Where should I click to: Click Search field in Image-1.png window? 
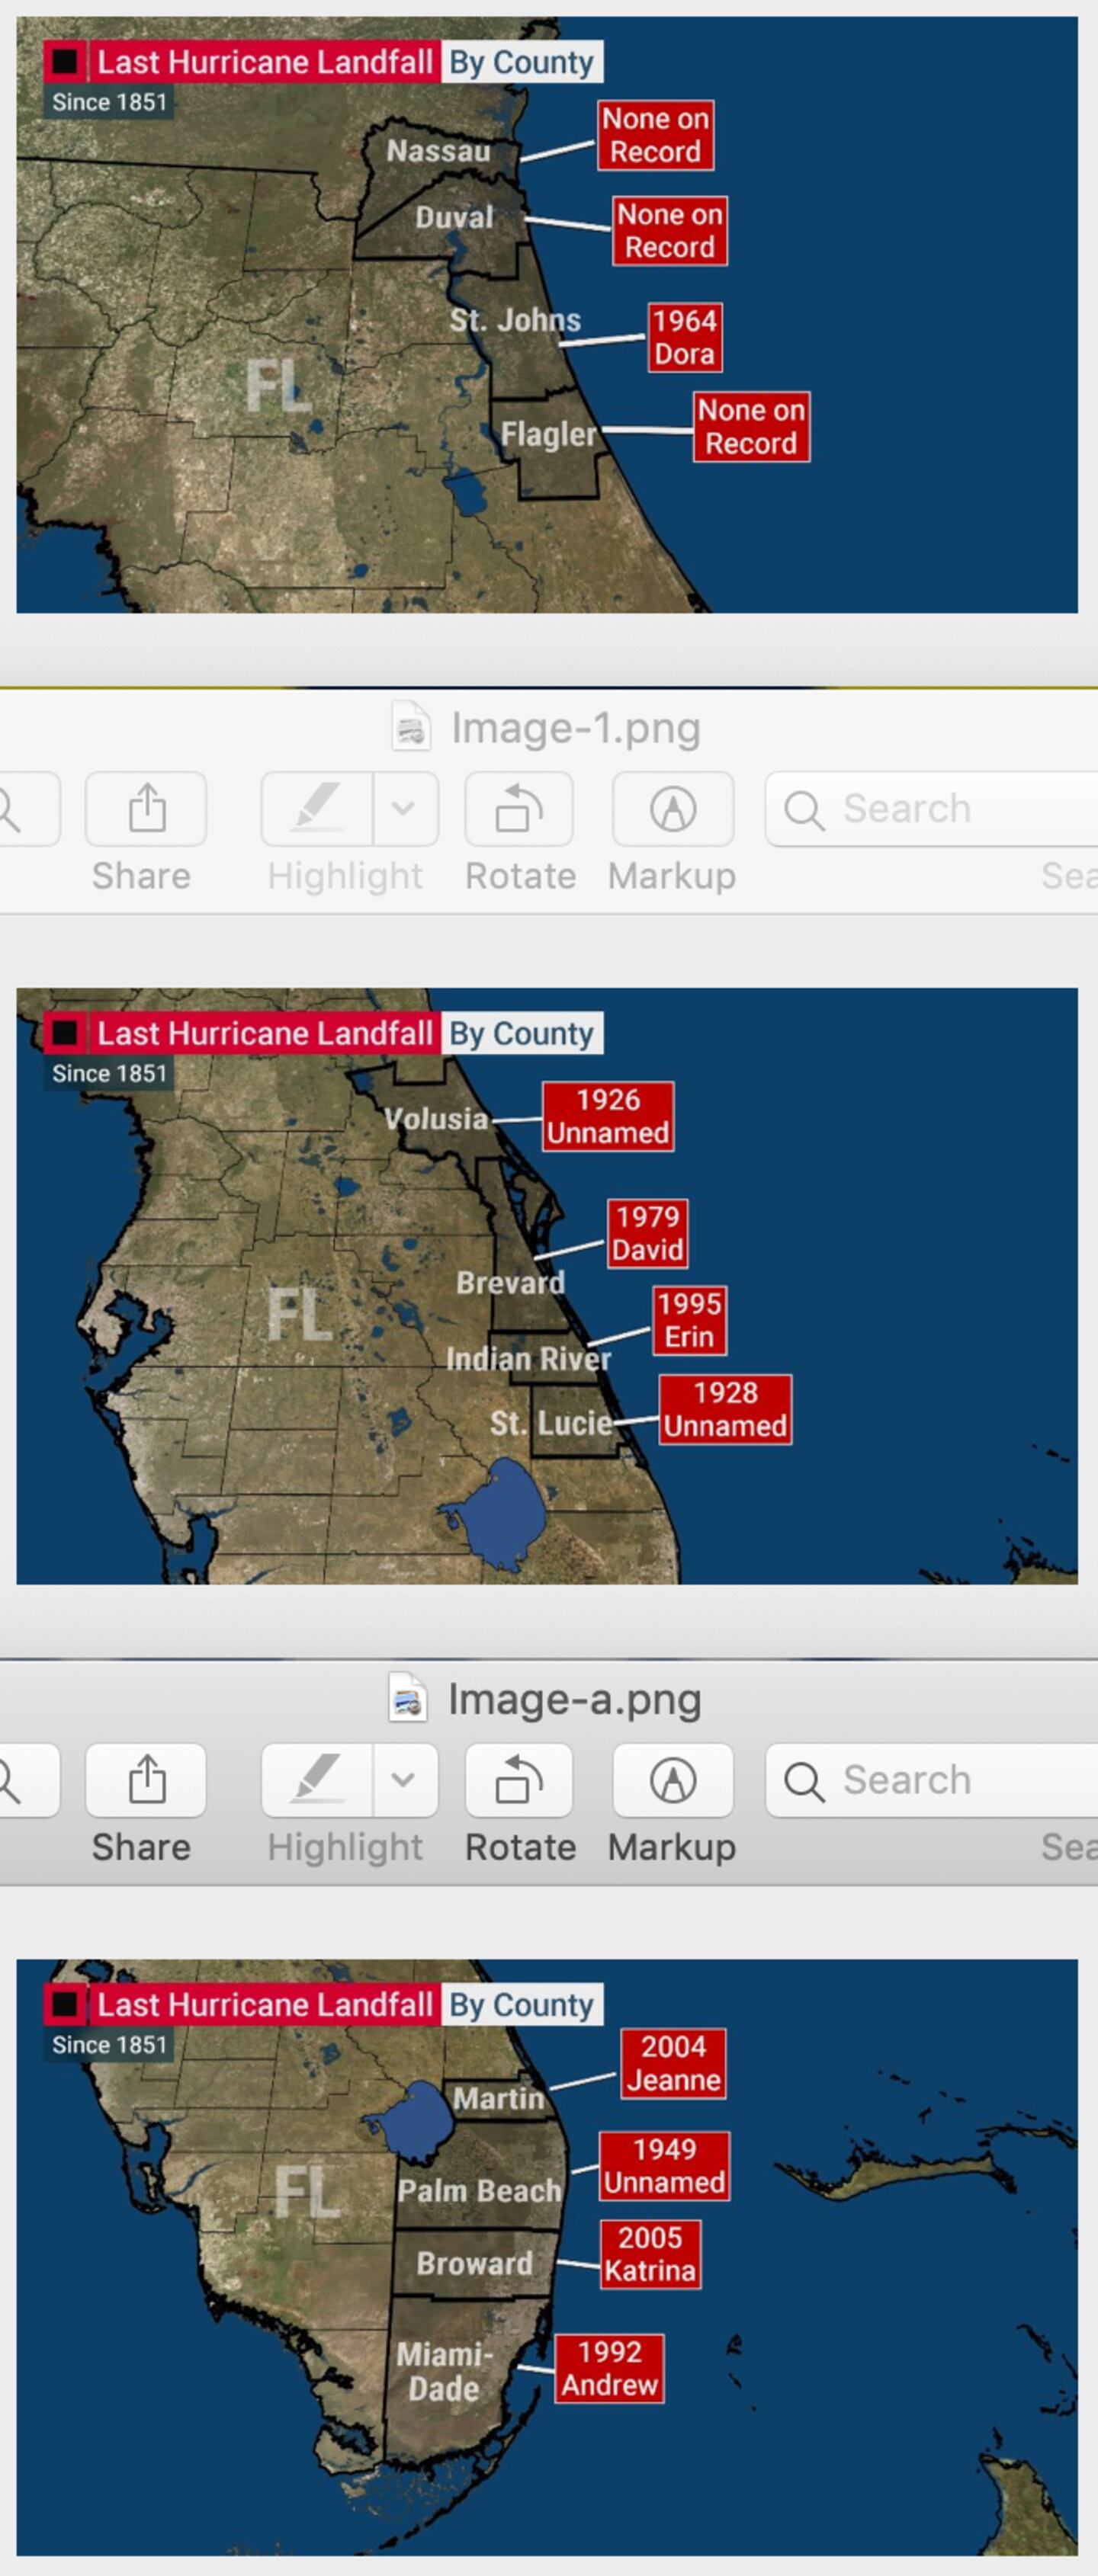point(931,808)
